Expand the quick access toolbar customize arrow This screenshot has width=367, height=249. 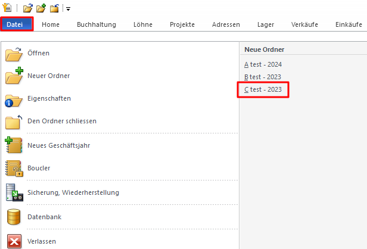pos(68,9)
